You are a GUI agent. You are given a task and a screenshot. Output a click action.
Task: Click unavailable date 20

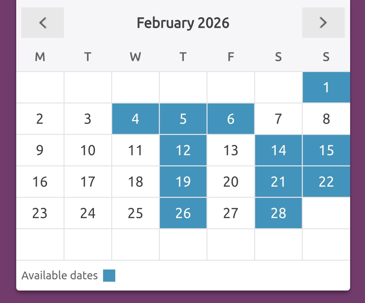(x=231, y=182)
